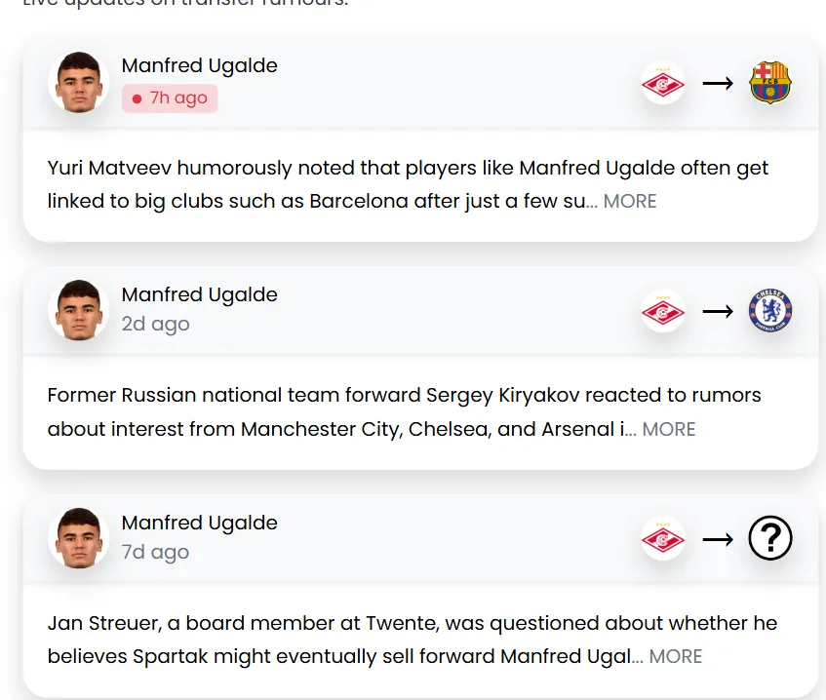Click the question mark unknown club icon
The image size is (826, 700).
(x=769, y=538)
